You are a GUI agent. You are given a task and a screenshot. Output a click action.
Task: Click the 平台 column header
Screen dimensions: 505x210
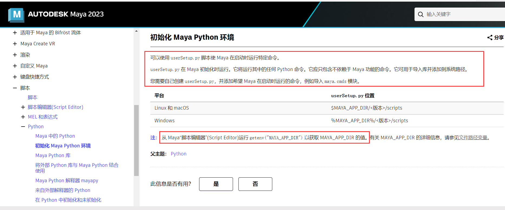point(159,96)
